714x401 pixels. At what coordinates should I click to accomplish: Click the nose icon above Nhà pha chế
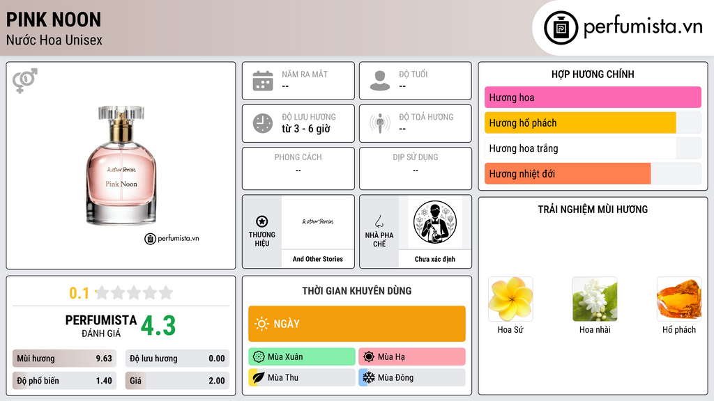tap(379, 221)
